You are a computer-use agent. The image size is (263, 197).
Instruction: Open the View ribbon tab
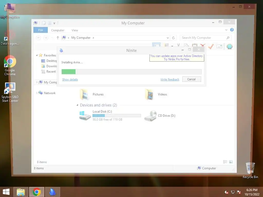[x=75, y=30]
